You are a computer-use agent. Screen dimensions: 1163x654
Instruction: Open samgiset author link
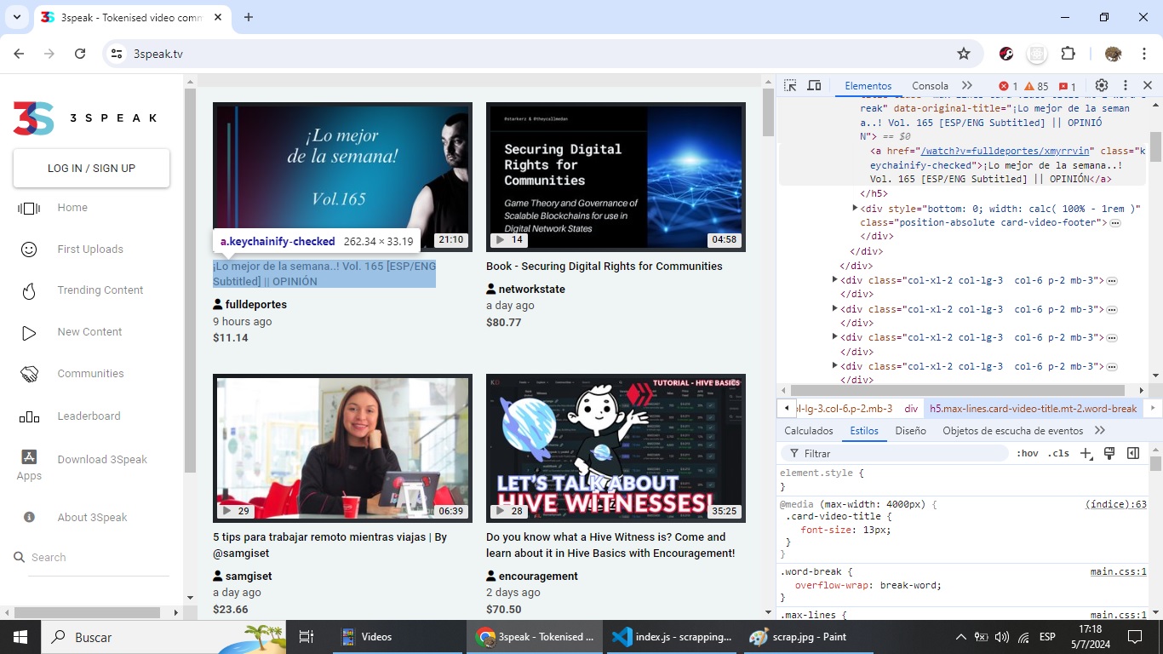click(x=249, y=577)
